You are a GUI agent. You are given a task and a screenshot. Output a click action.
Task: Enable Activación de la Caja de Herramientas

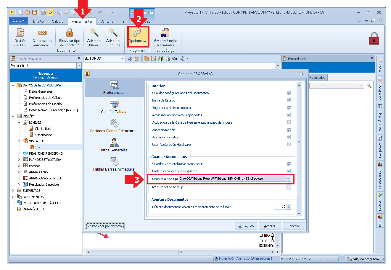pos(289,122)
